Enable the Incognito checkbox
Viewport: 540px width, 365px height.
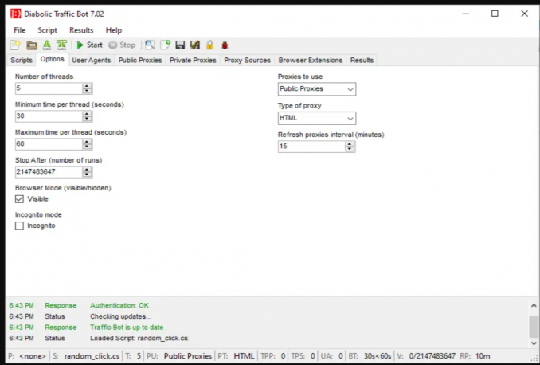(x=20, y=226)
